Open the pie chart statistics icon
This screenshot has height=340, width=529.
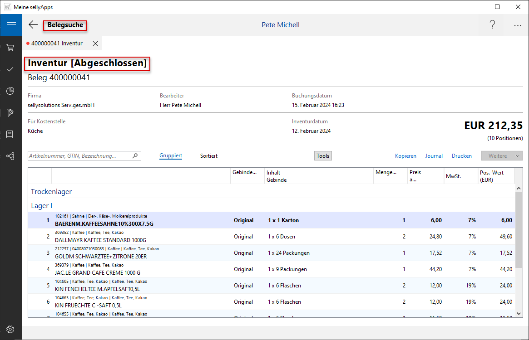coord(11,91)
